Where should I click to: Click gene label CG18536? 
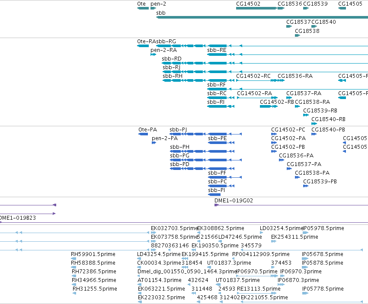290,4
